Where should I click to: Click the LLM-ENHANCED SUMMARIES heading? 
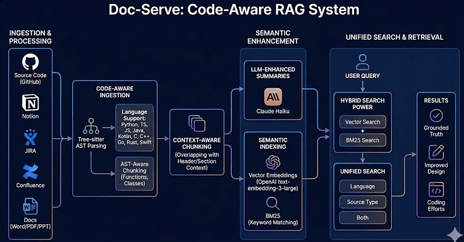[273, 73]
